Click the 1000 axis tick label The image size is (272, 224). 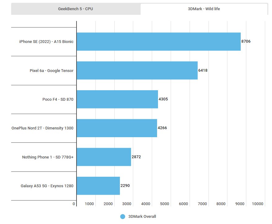point(89,204)
